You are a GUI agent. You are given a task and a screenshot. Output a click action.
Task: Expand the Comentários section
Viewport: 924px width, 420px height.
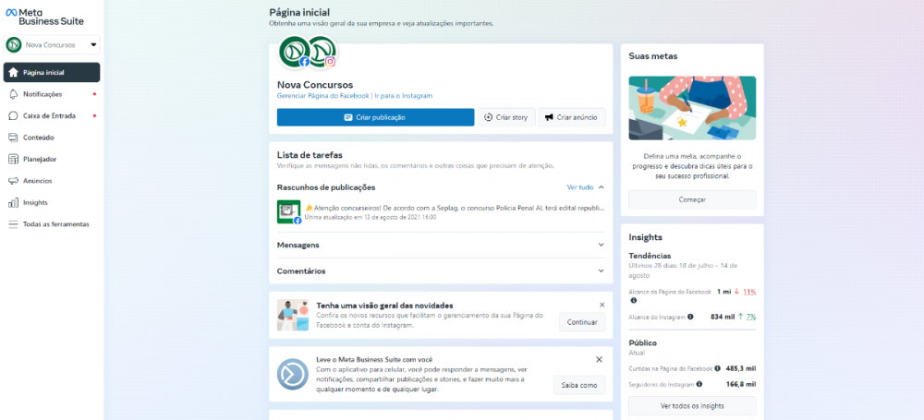pos(601,271)
